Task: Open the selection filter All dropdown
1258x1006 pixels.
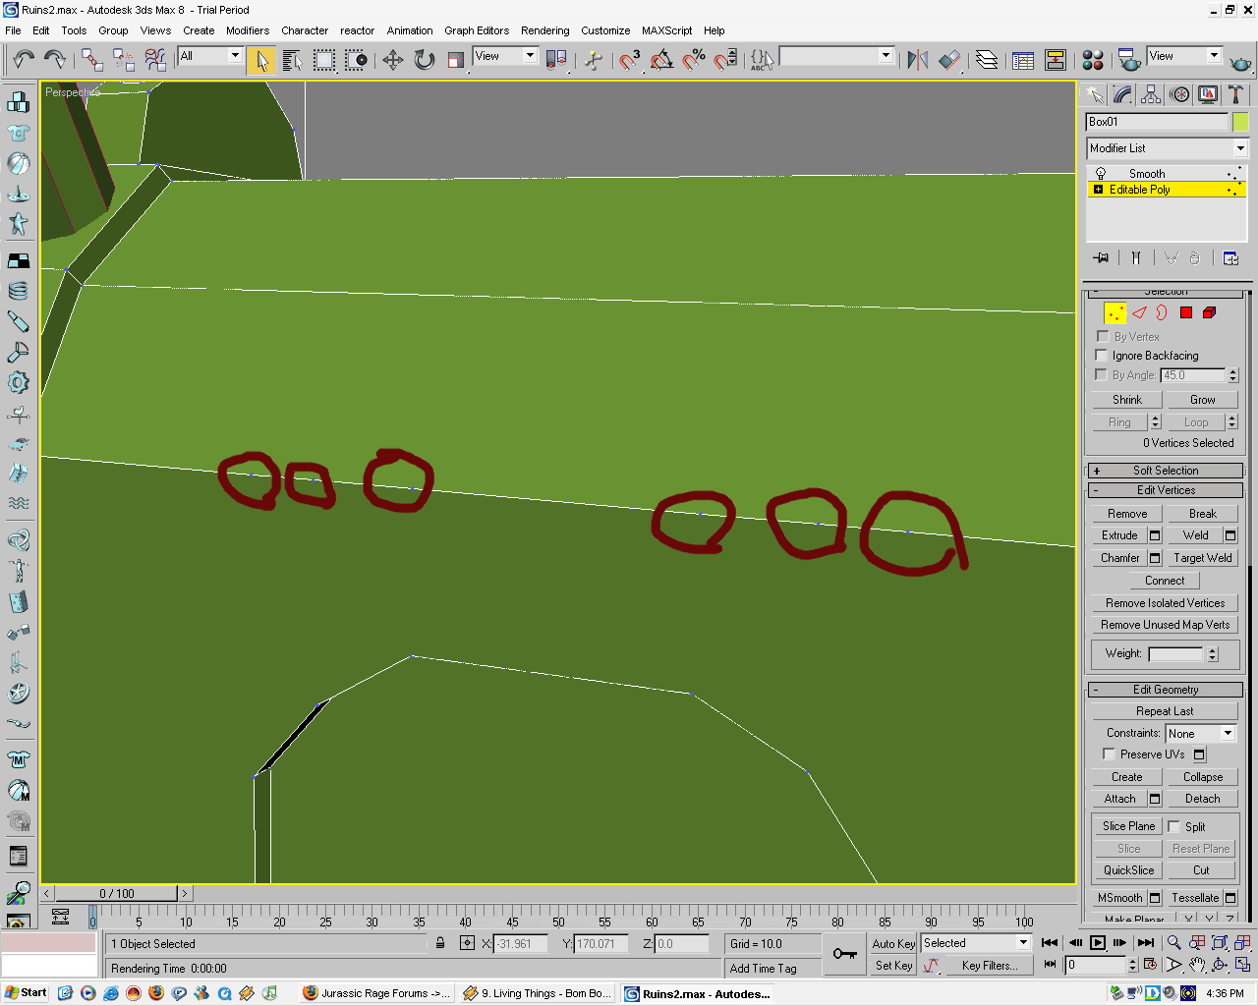Action: 209,56
